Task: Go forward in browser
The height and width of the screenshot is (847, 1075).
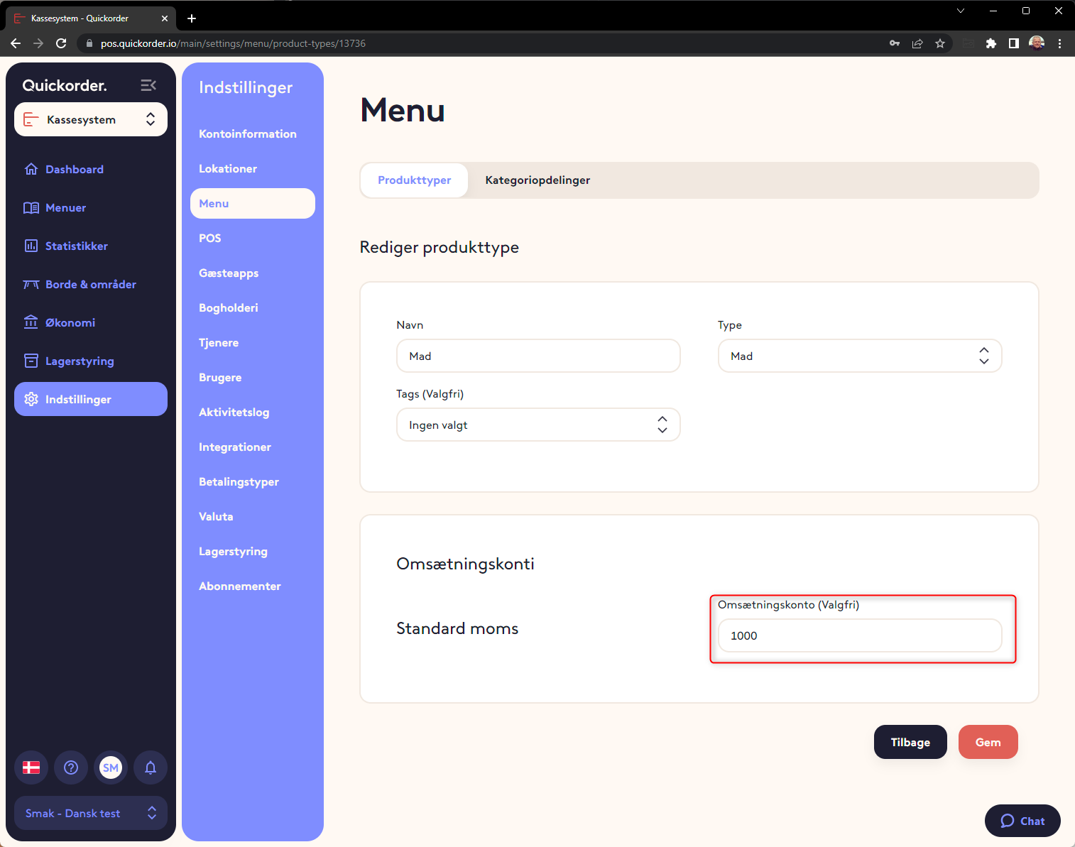Action: tap(38, 43)
